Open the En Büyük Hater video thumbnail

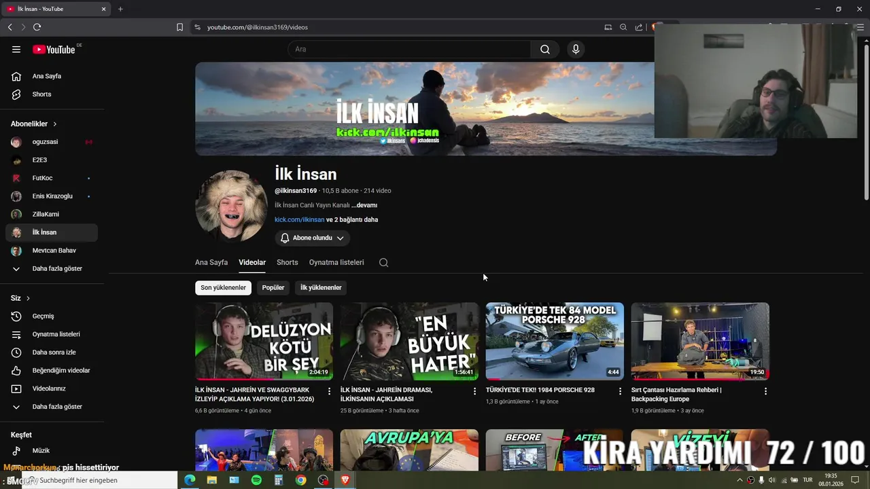coord(409,341)
